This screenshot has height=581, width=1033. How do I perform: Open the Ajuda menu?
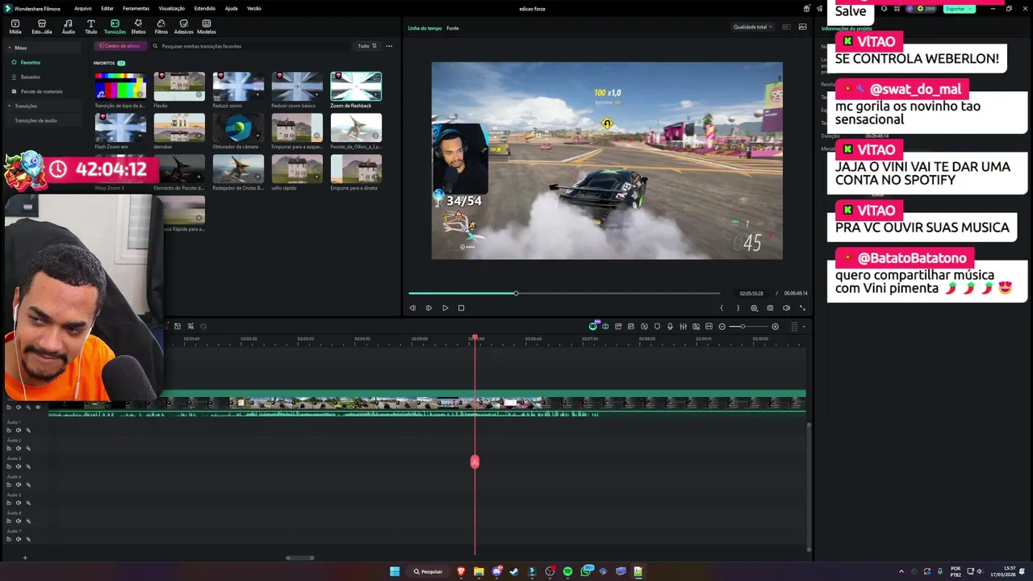point(231,8)
